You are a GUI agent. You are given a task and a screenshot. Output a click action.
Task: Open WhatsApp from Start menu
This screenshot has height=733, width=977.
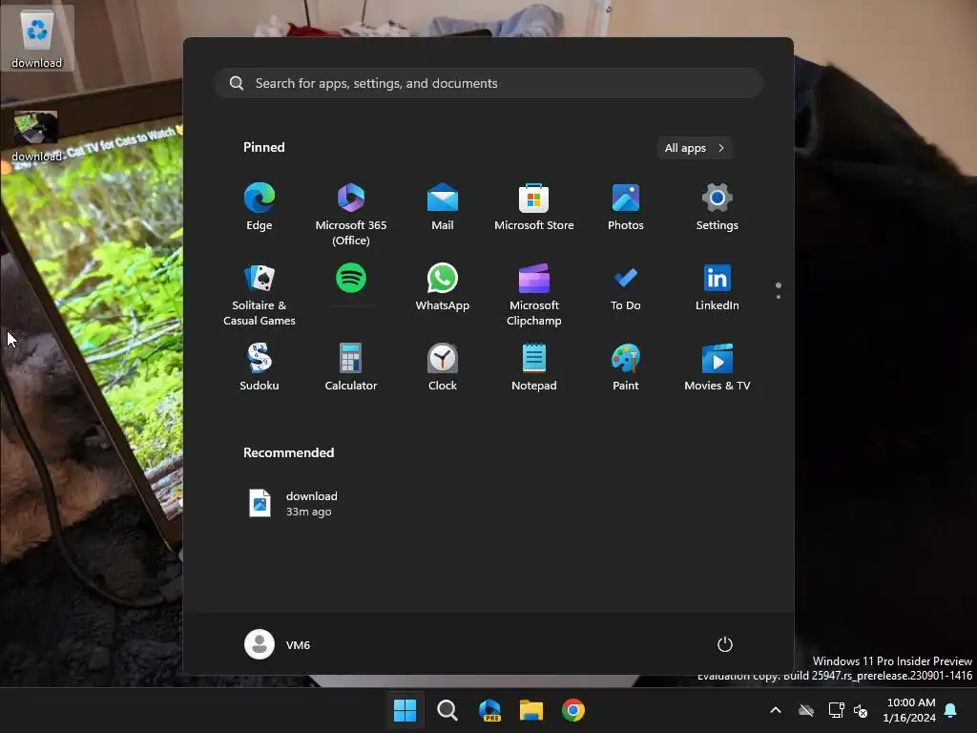[x=443, y=288]
